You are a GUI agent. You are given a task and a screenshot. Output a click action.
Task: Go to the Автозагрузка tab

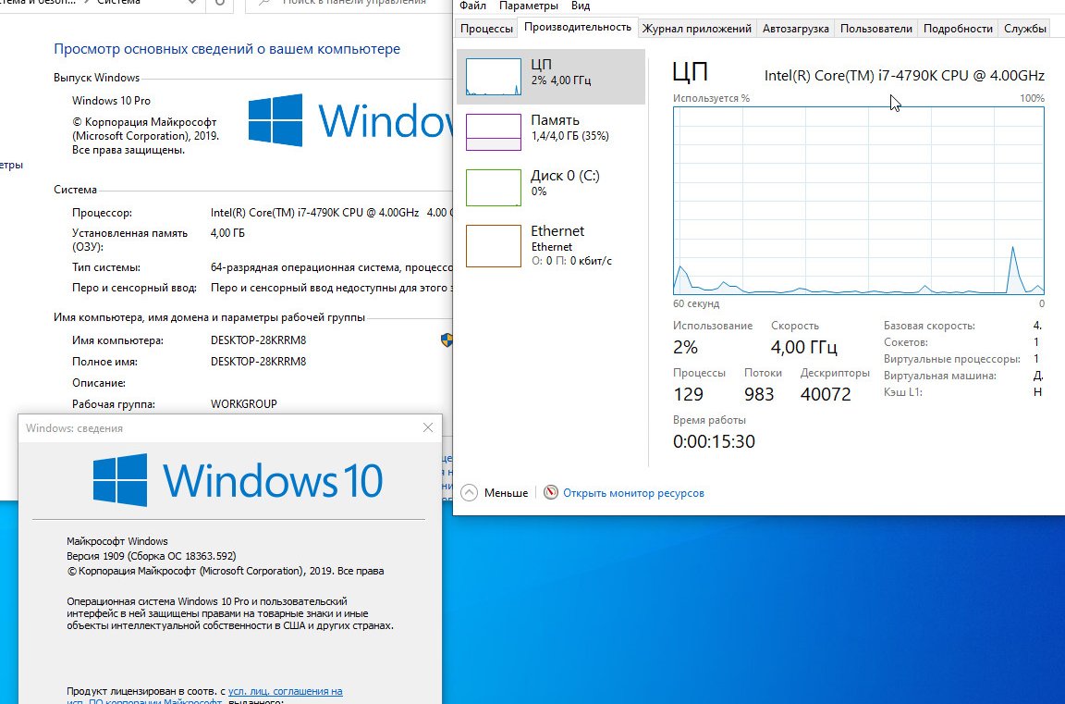[x=795, y=29]
